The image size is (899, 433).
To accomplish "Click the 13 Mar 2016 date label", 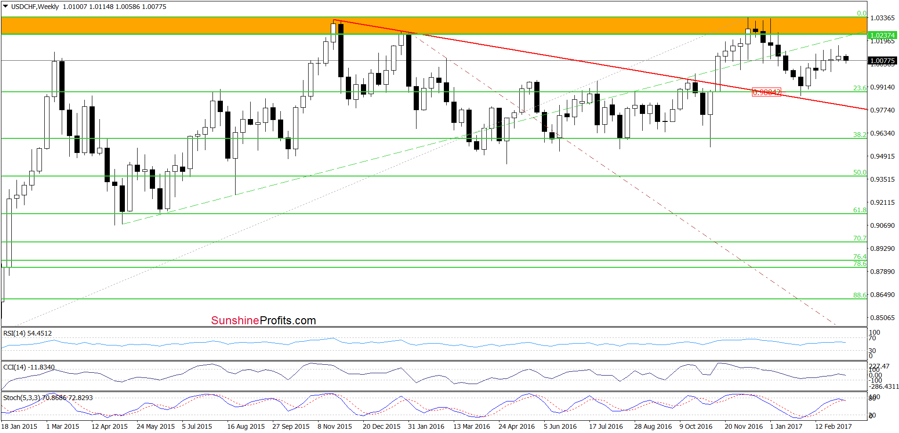I will (x=472, y=426).
